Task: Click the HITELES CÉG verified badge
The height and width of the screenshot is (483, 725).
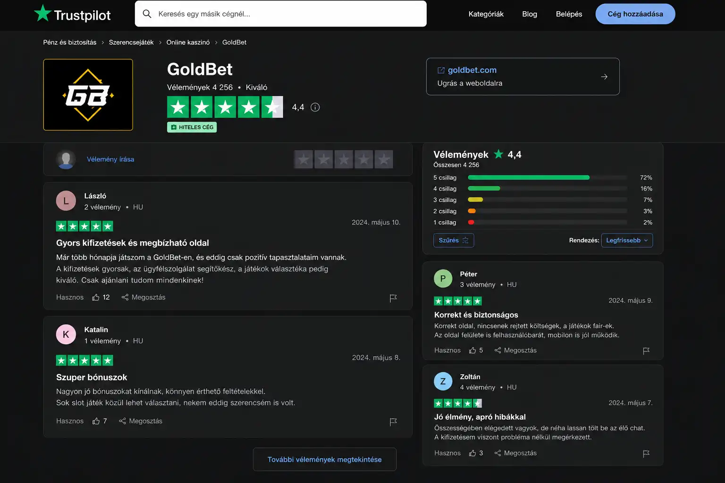Action: pyautogui.click(x=192, y=127)
